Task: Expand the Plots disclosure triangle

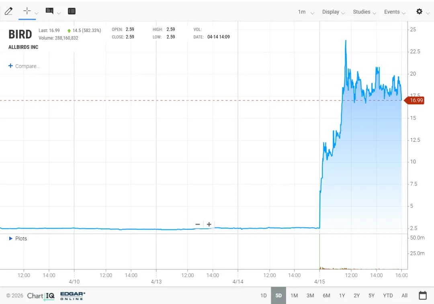Action: tap(11, 239)
